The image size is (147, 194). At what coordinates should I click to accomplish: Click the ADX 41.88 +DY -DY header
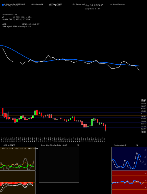[19, 148]
